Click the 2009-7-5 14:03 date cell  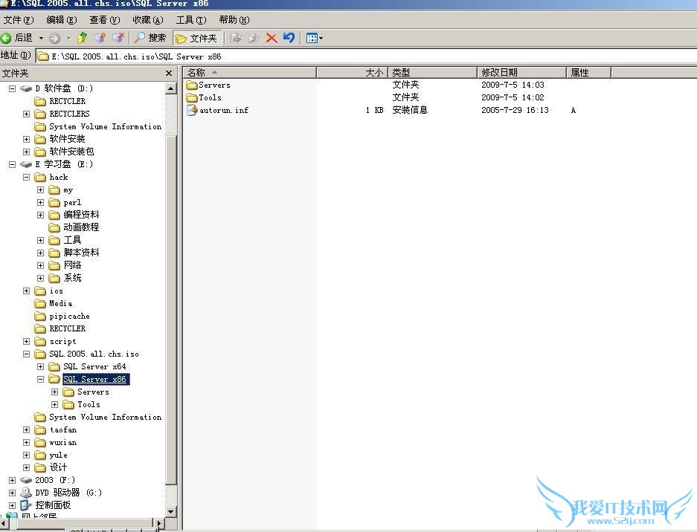(x=513, y=85)
